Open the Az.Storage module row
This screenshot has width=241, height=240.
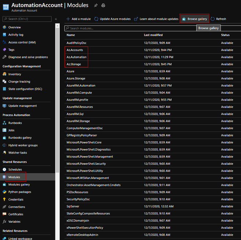[153, 64]
